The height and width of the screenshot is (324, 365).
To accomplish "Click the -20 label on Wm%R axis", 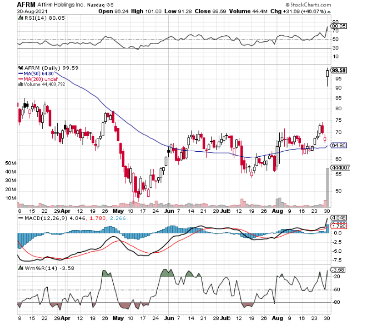I will pos(336,276).
